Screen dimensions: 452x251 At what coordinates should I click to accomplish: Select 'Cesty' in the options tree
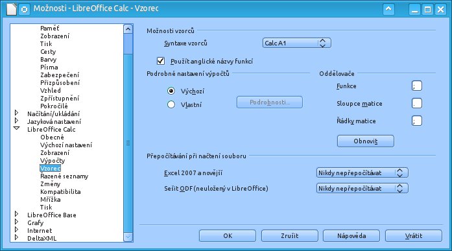pyautogui.click(x=48, y=52)
